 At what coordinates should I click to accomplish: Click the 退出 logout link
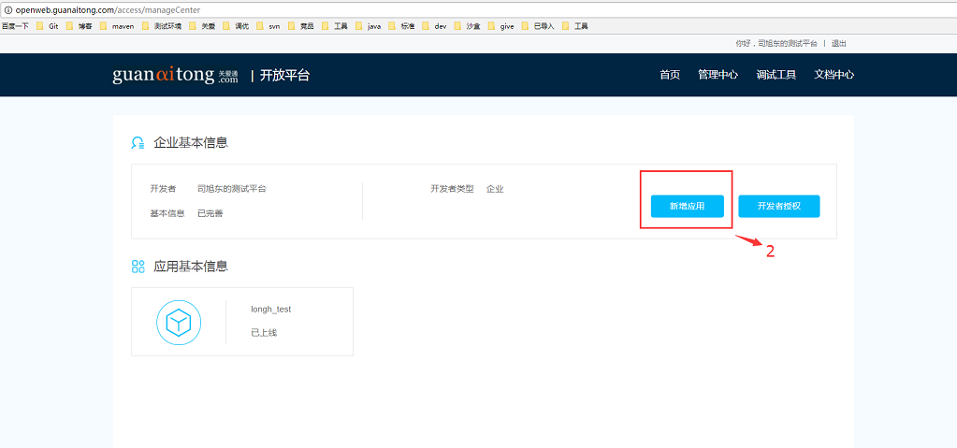pos(839,44)
